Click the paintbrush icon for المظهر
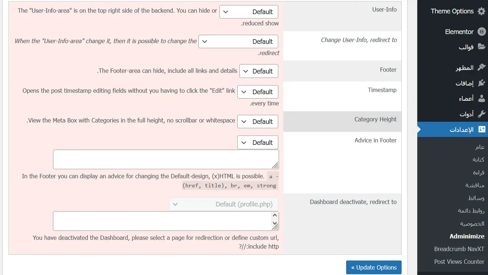This screenshot has width=488, height=275. click(481, 68)
